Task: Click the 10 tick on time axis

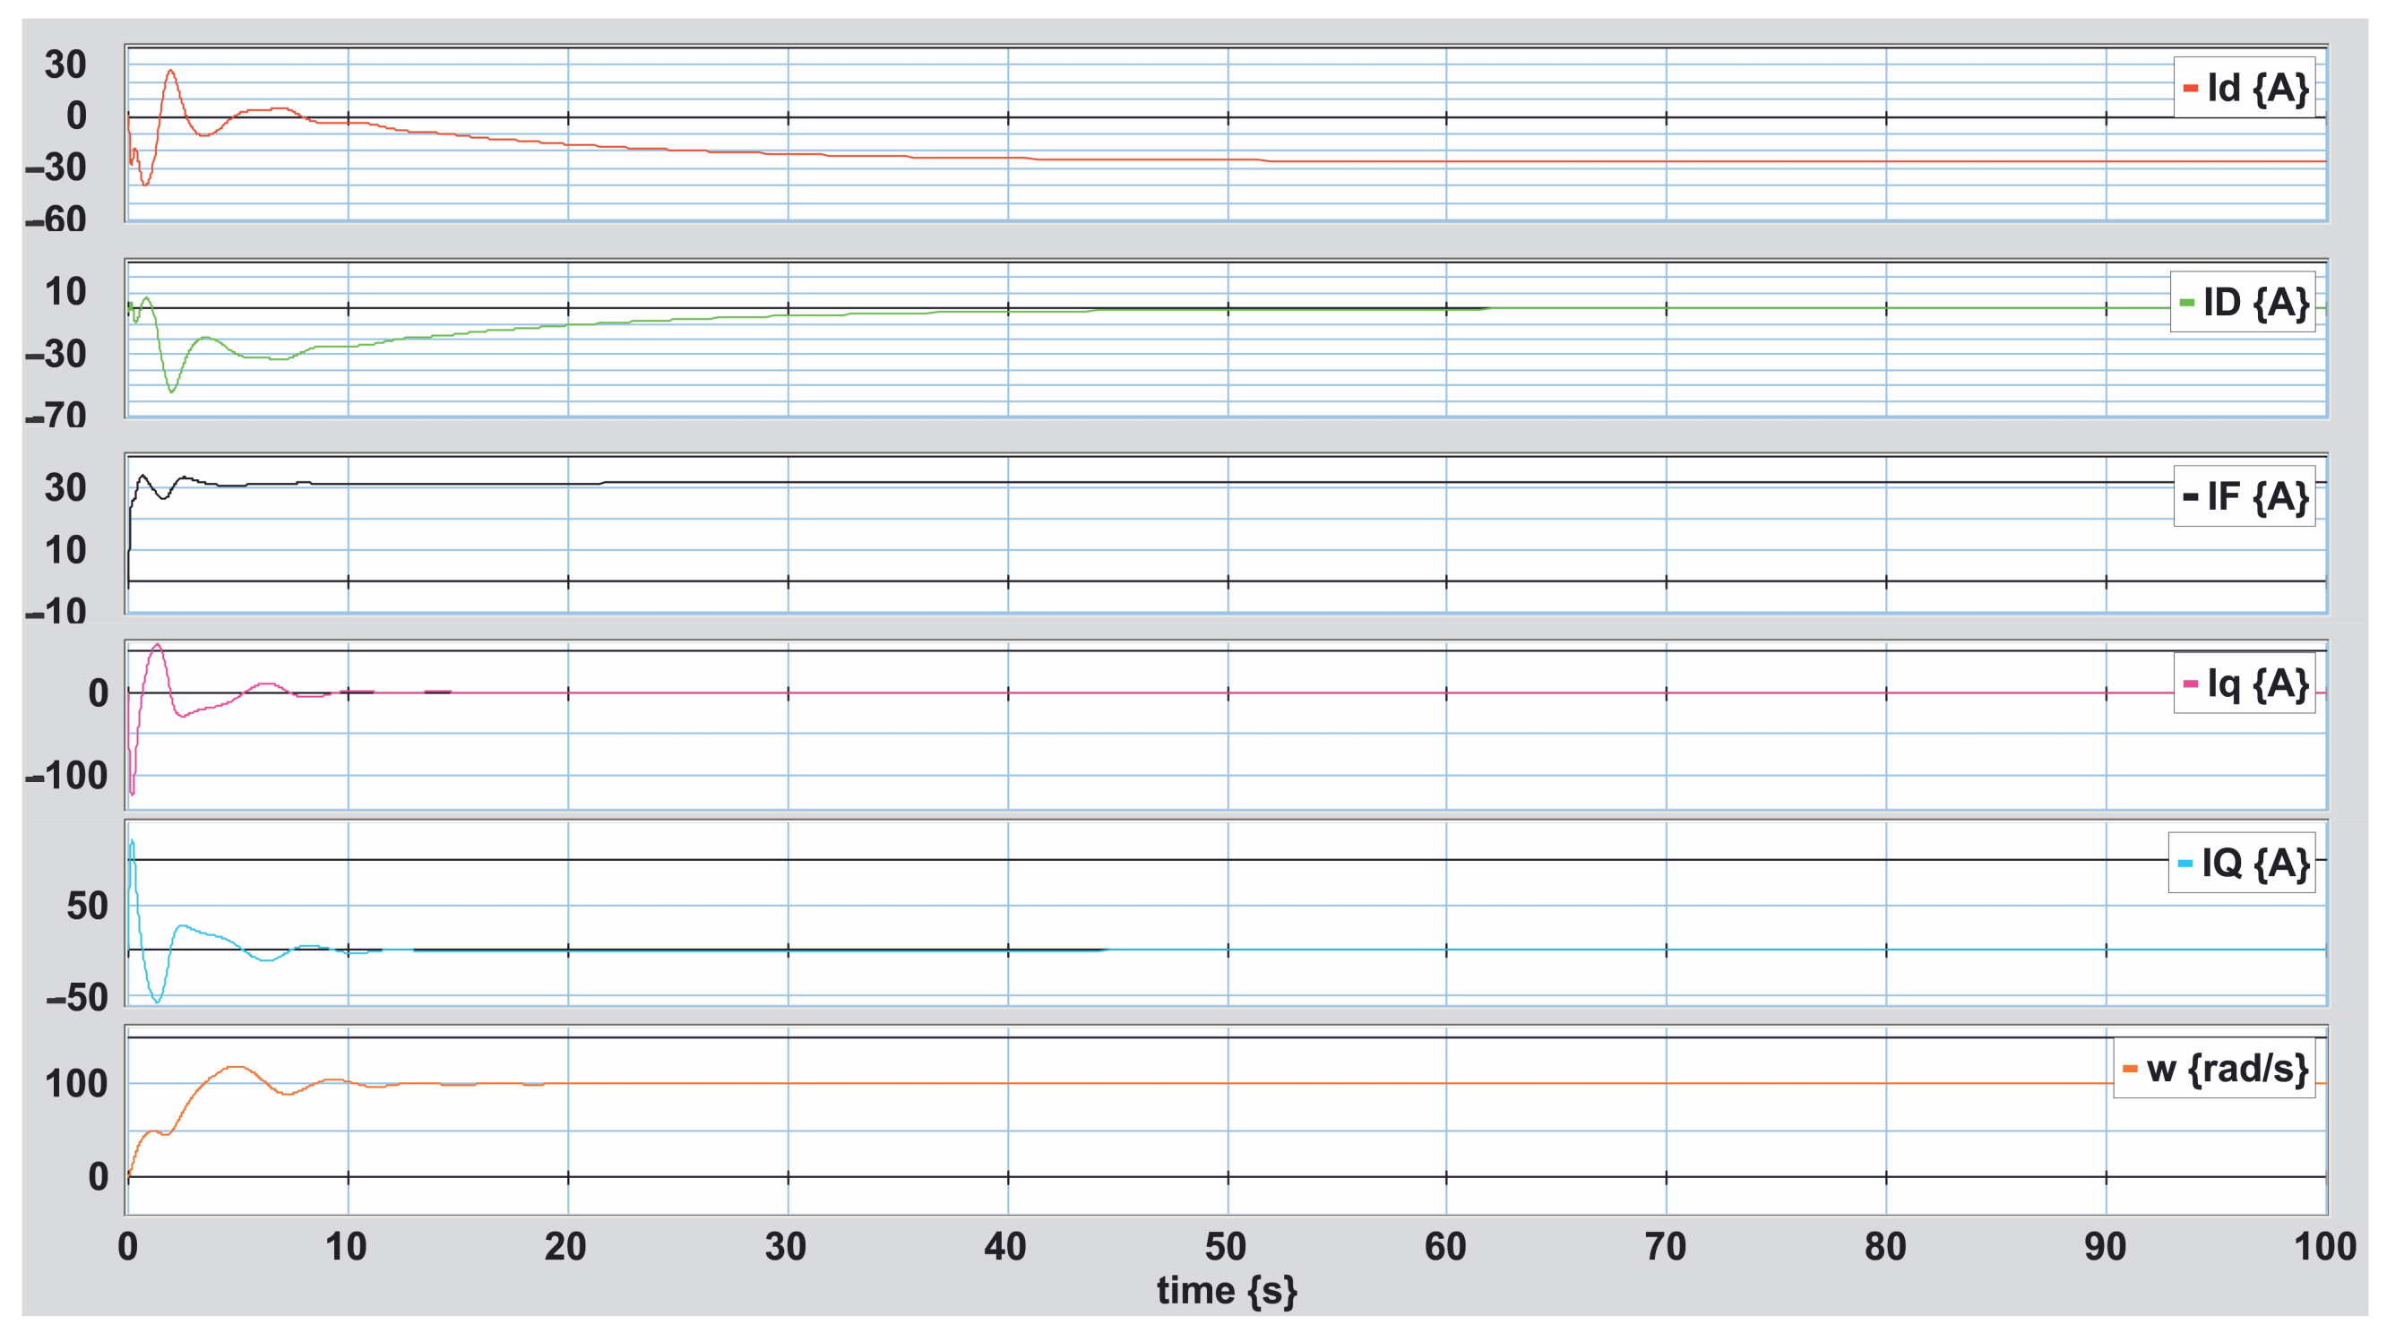Action: pyautogui.click(x=347, y=1247)
